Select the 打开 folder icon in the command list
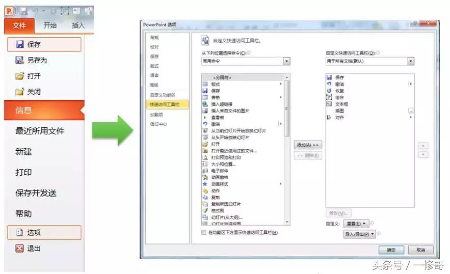 pyautogui.click(x=205, y=144)
